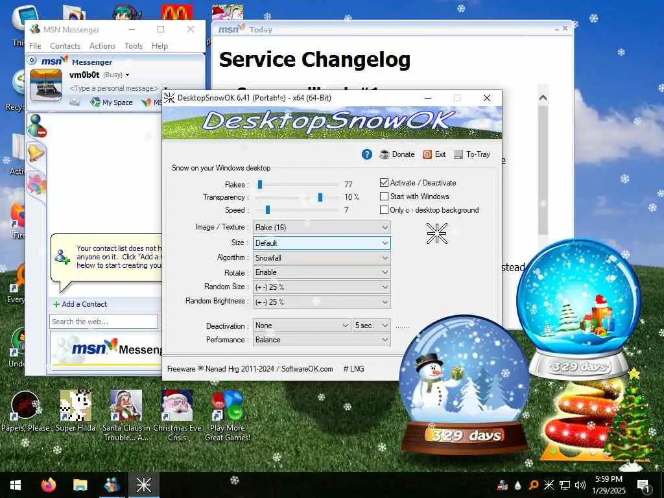Click Add a Contact in Messenger

click(80, 304)
